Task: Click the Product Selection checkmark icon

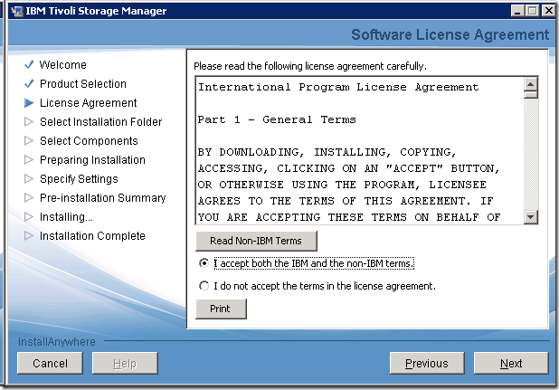Action: pos(29,84)
